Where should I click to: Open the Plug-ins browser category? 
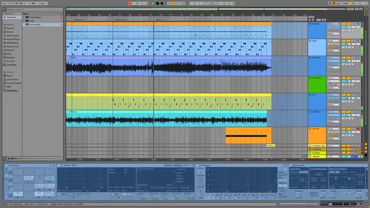pos(10,50)
